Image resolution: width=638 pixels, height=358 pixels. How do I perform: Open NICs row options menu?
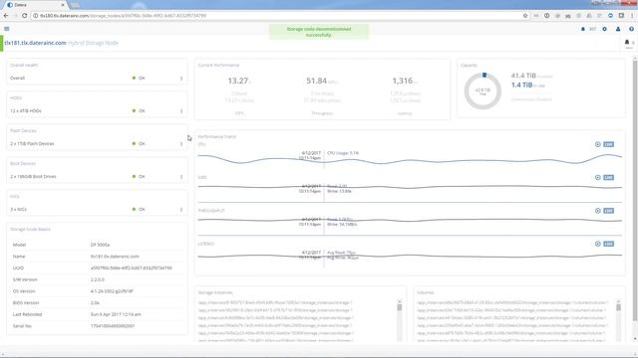181,210
